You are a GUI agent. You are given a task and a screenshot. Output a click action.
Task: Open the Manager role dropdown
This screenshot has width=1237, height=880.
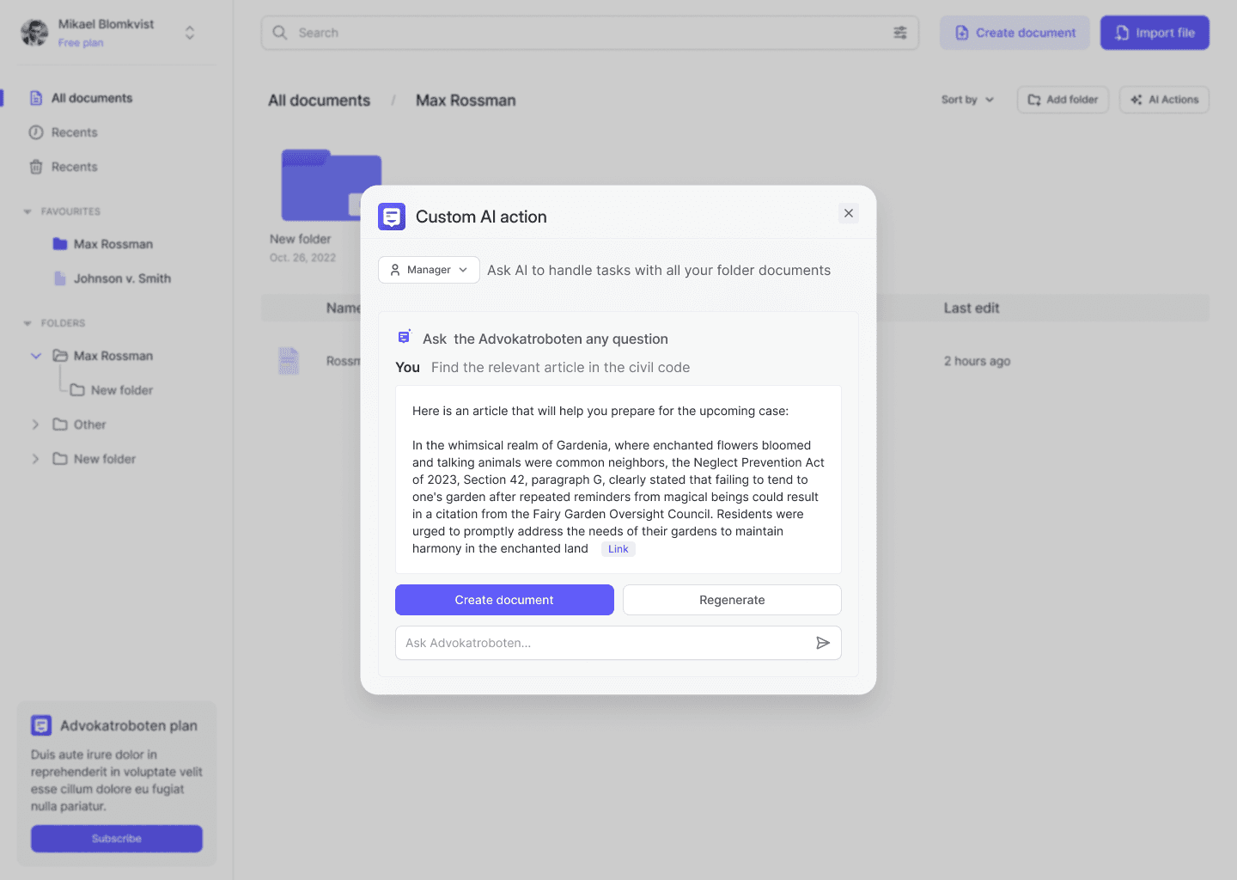(x=429, y=270)
